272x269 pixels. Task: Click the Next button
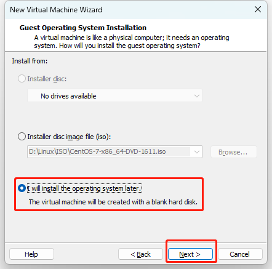pyautogui.click(x=190, y=254)
